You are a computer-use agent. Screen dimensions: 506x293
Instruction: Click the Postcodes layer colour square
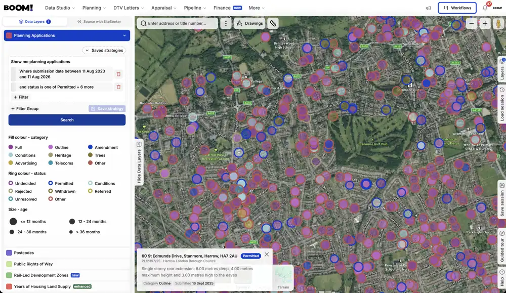(9, 253)
